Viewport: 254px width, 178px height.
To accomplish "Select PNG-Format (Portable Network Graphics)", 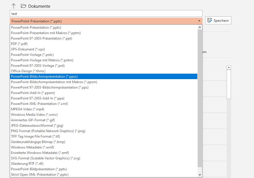I will 104,131.
